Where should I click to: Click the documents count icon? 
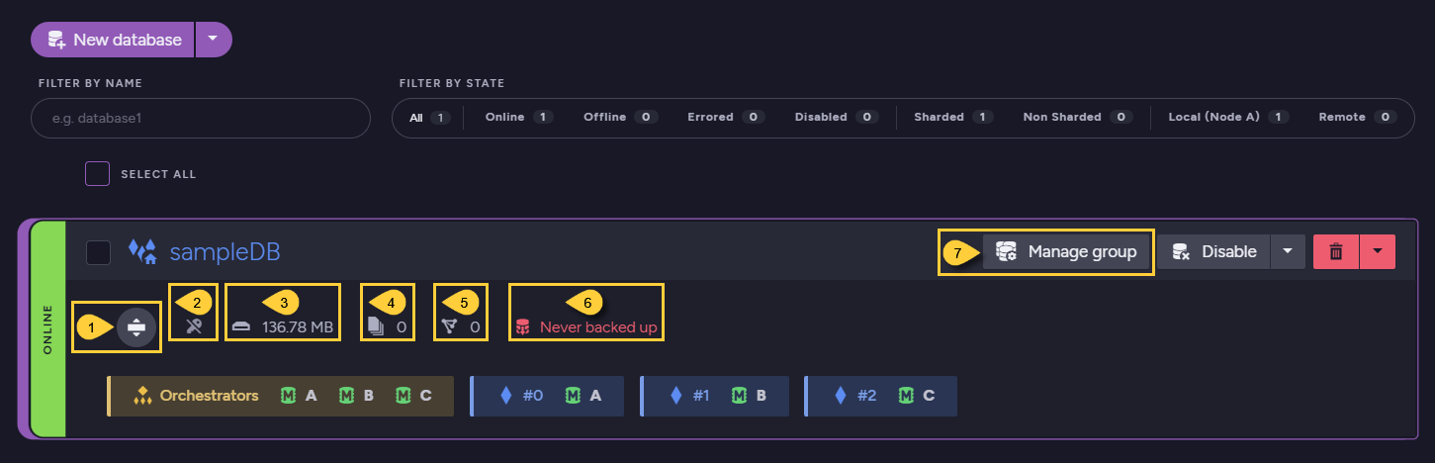[377, 326]
